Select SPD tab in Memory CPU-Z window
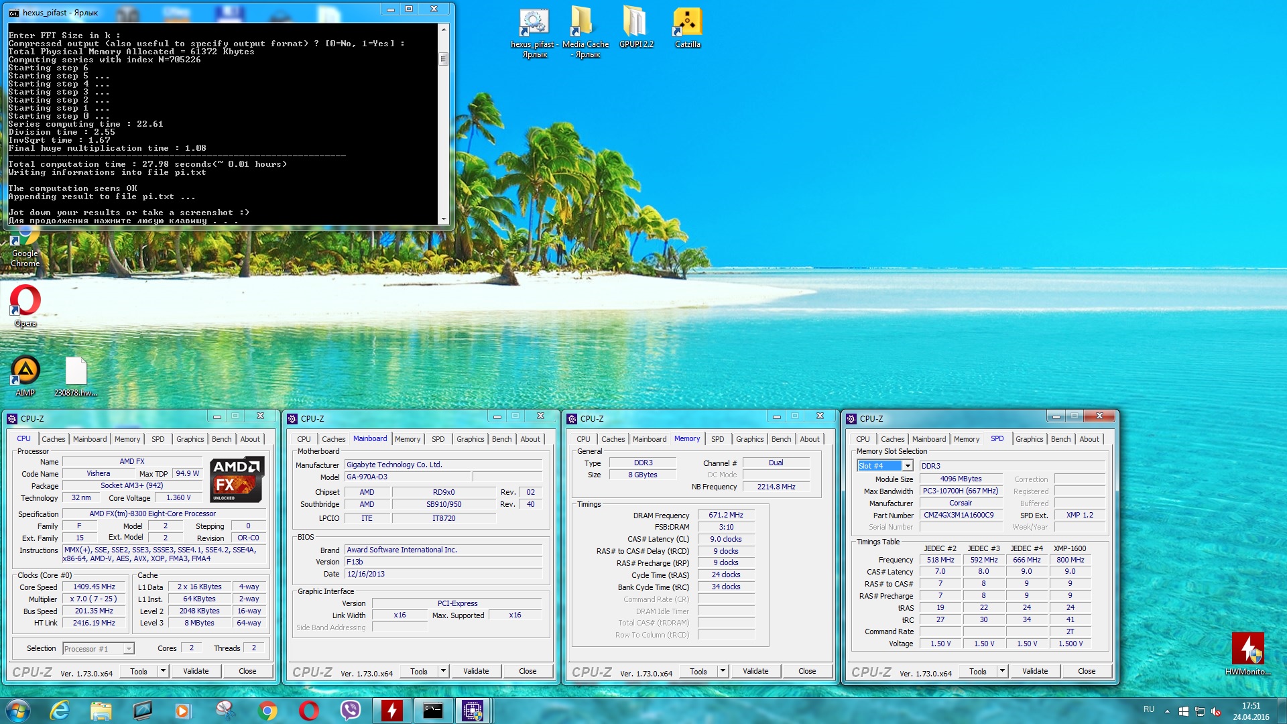The height and width of the screenshot is (724, 1287). pos(718,439)
